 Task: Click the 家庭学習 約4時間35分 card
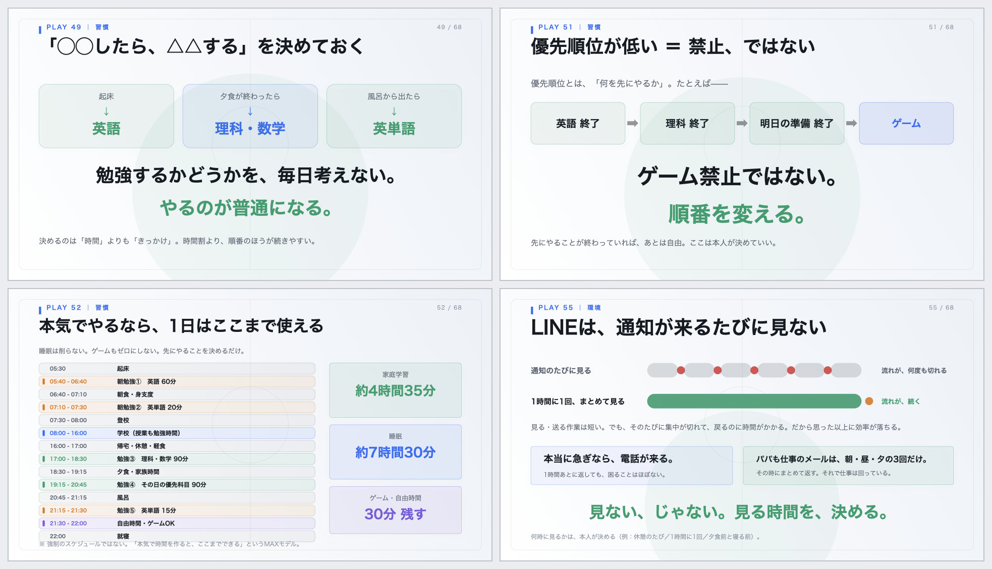[395, 390]
